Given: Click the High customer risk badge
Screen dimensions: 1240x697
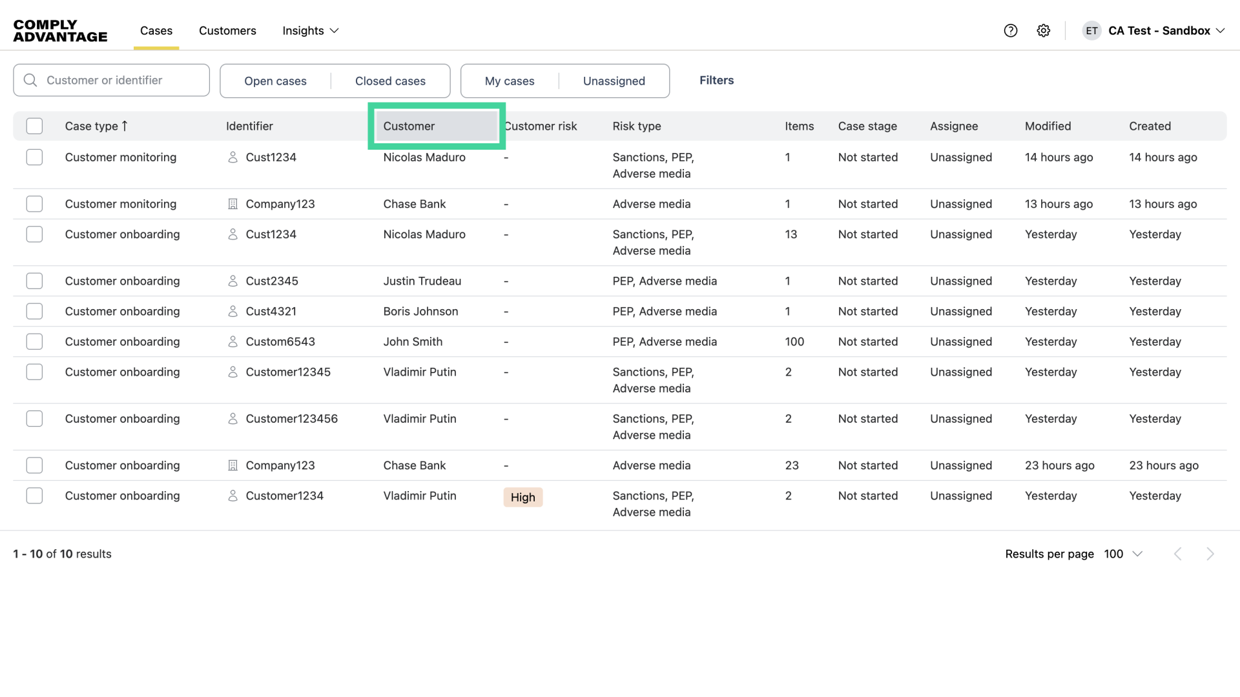Looking at the screenshot, I should click(x=522, y=497).
